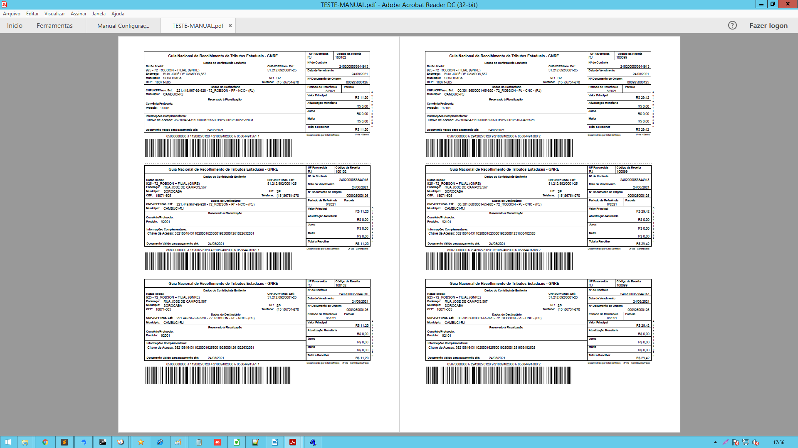Open the Ajuda menu

pos(118,14)
